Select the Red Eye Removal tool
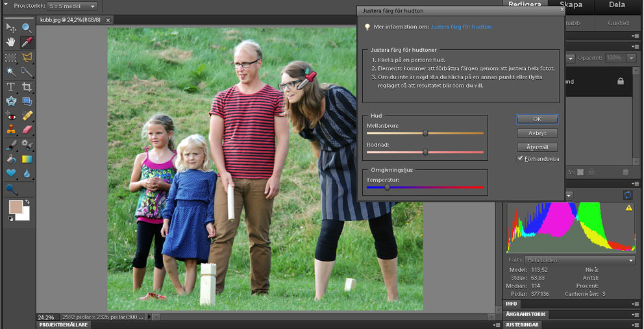644x329 pixels. [11, 116]
